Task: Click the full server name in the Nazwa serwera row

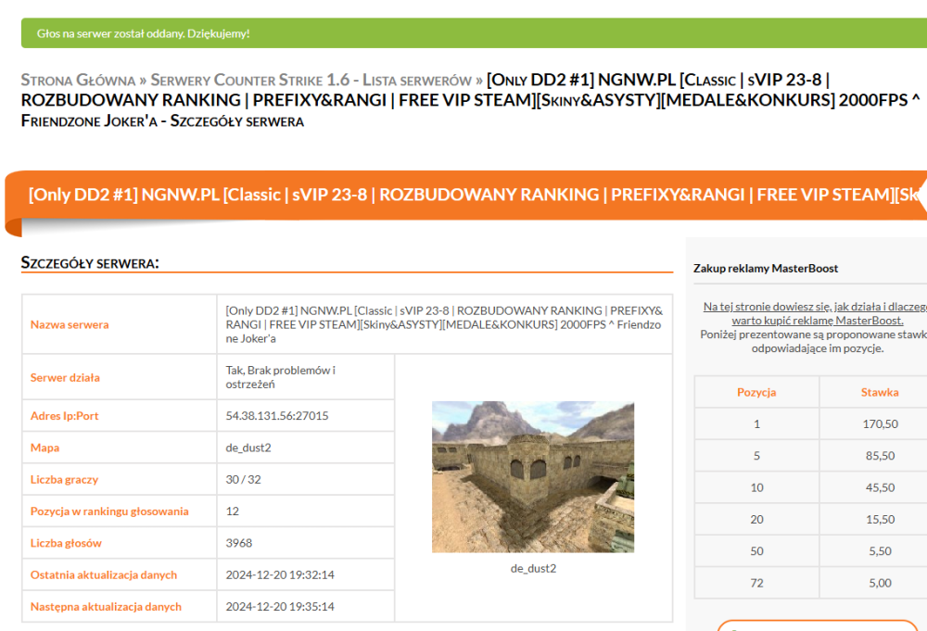Action: point(444,324)
